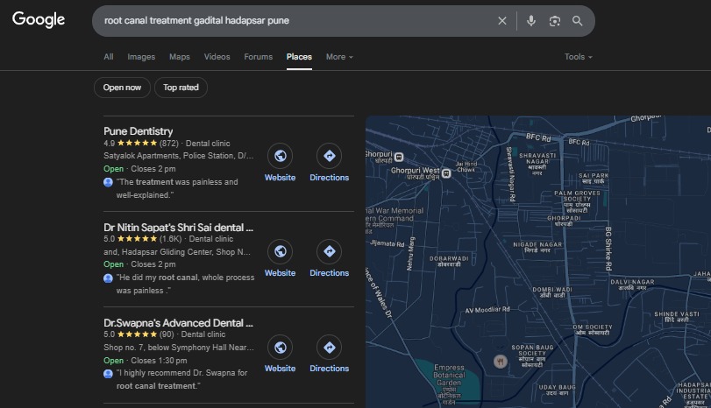Click Website label for Dr Nitin Sapat's clinic
Image resolution: width=711 pixels, height=408 pixels.
click(x=280, y=273)
